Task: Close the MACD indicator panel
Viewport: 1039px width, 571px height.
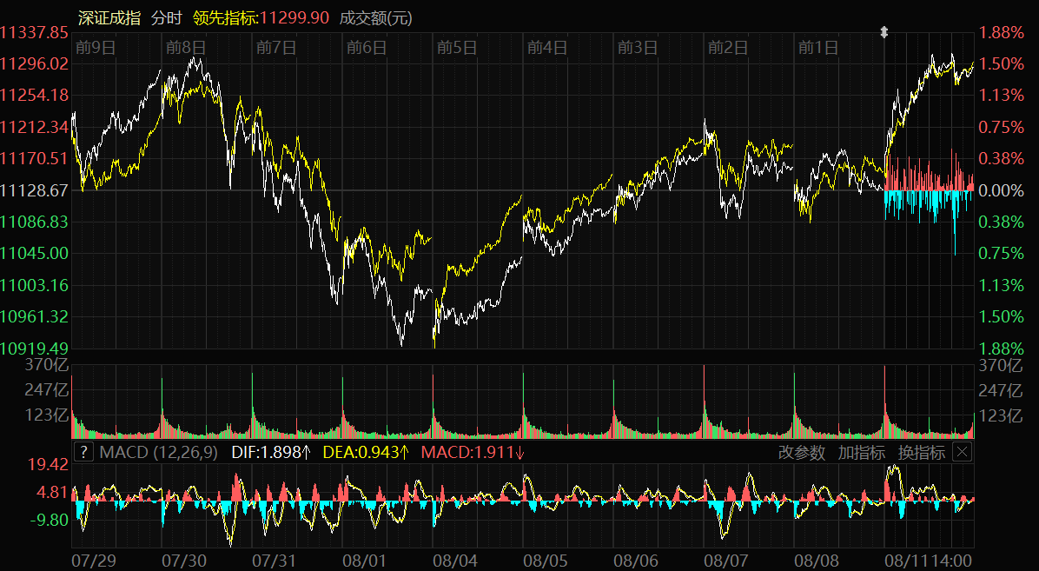Action: pyautogui.click(x=962, y=452)
